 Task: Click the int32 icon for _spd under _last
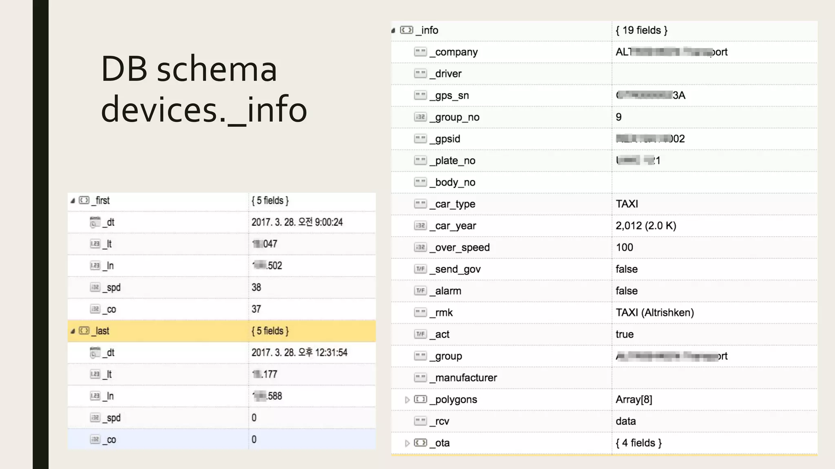pyautogui.click(x=95, y=418)
